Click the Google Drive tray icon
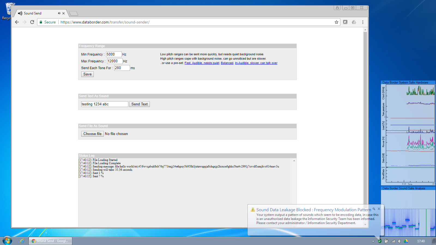 406,241
